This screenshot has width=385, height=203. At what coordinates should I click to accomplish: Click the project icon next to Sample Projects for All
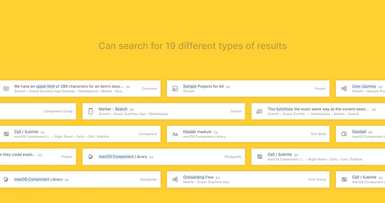175,89
